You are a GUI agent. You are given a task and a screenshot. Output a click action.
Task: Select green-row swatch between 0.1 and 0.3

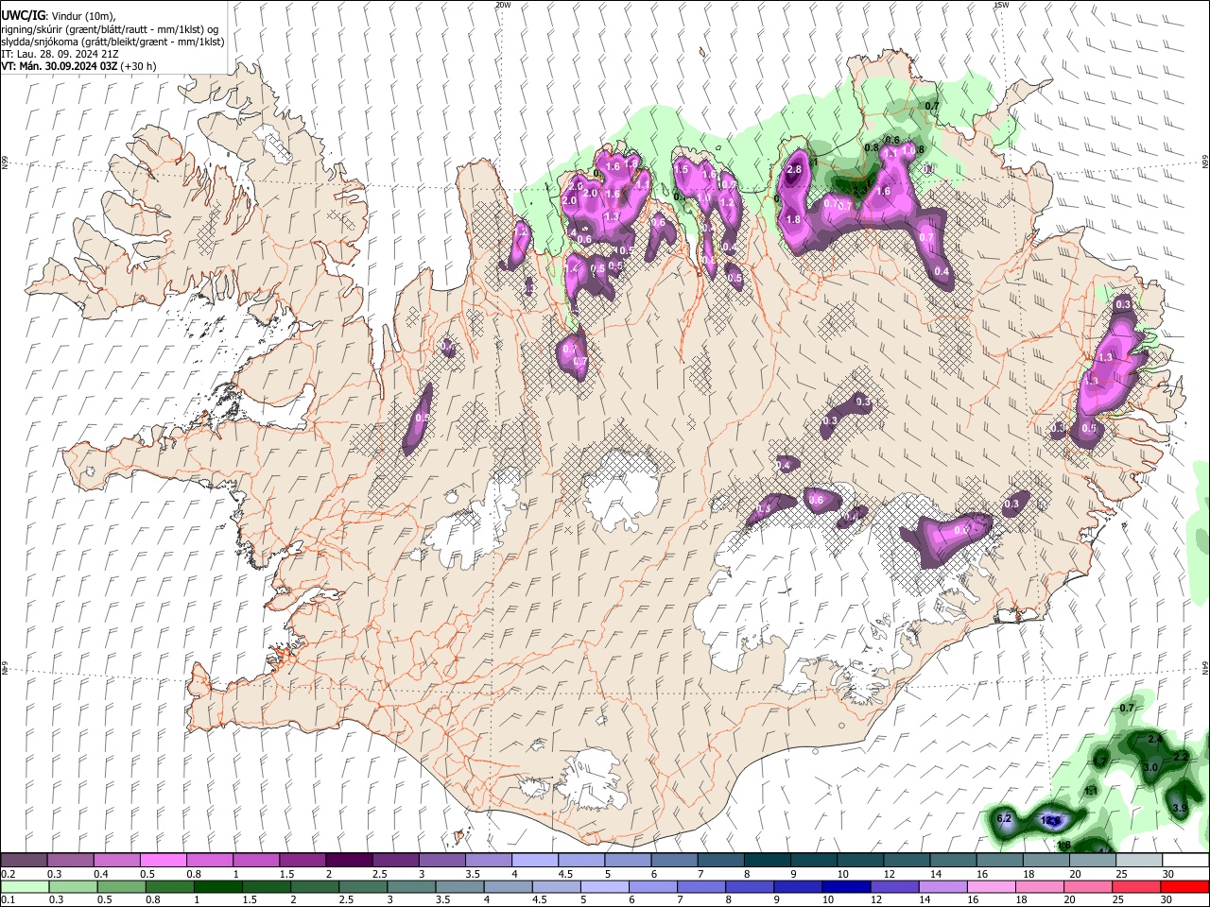tap(24, 886)
